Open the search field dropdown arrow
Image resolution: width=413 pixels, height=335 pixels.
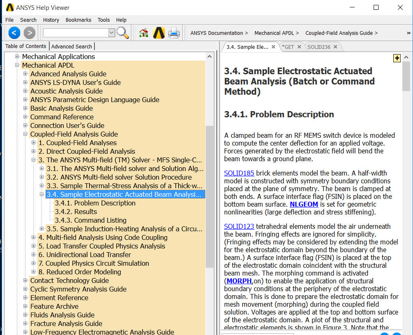point(112,33)
